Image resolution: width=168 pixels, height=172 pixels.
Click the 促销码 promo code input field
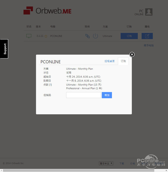[83, 95]
